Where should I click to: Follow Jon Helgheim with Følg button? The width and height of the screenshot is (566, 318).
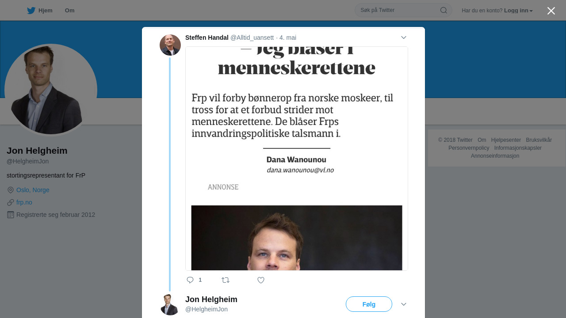coord(369,304)
